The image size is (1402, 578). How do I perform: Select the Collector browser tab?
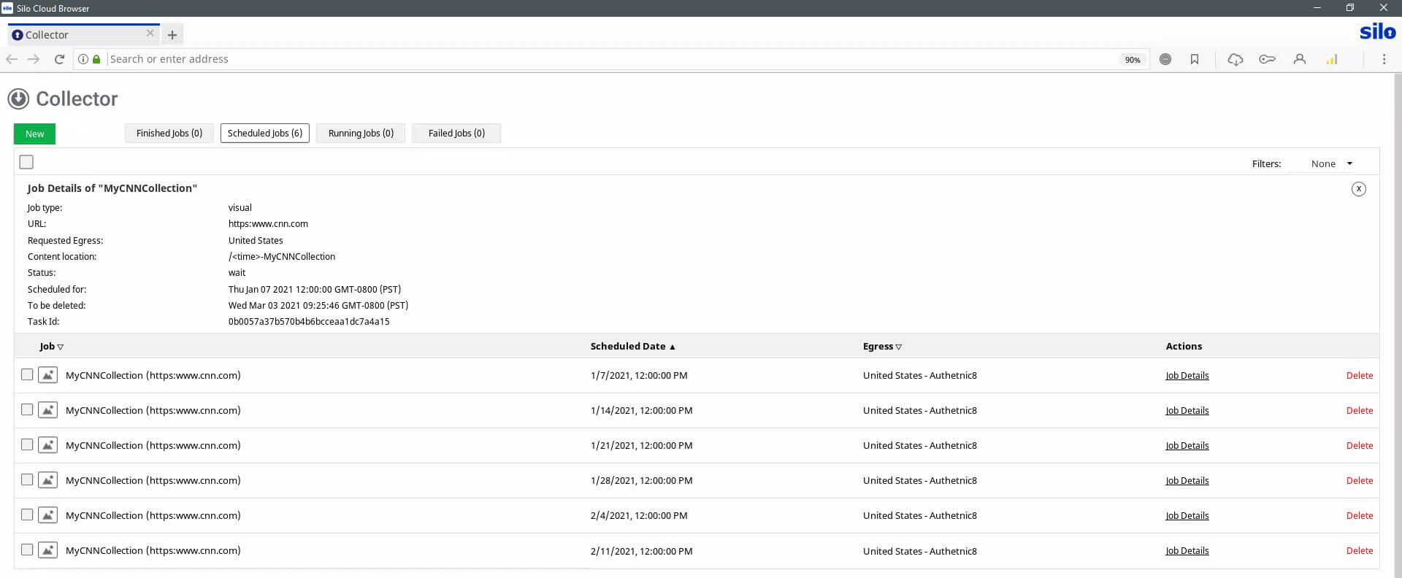(83, 34)
